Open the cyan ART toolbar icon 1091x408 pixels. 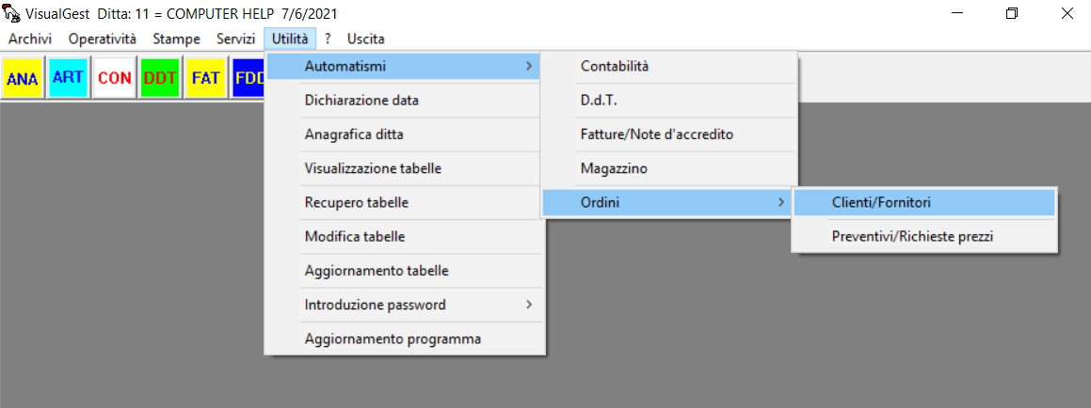68,78
